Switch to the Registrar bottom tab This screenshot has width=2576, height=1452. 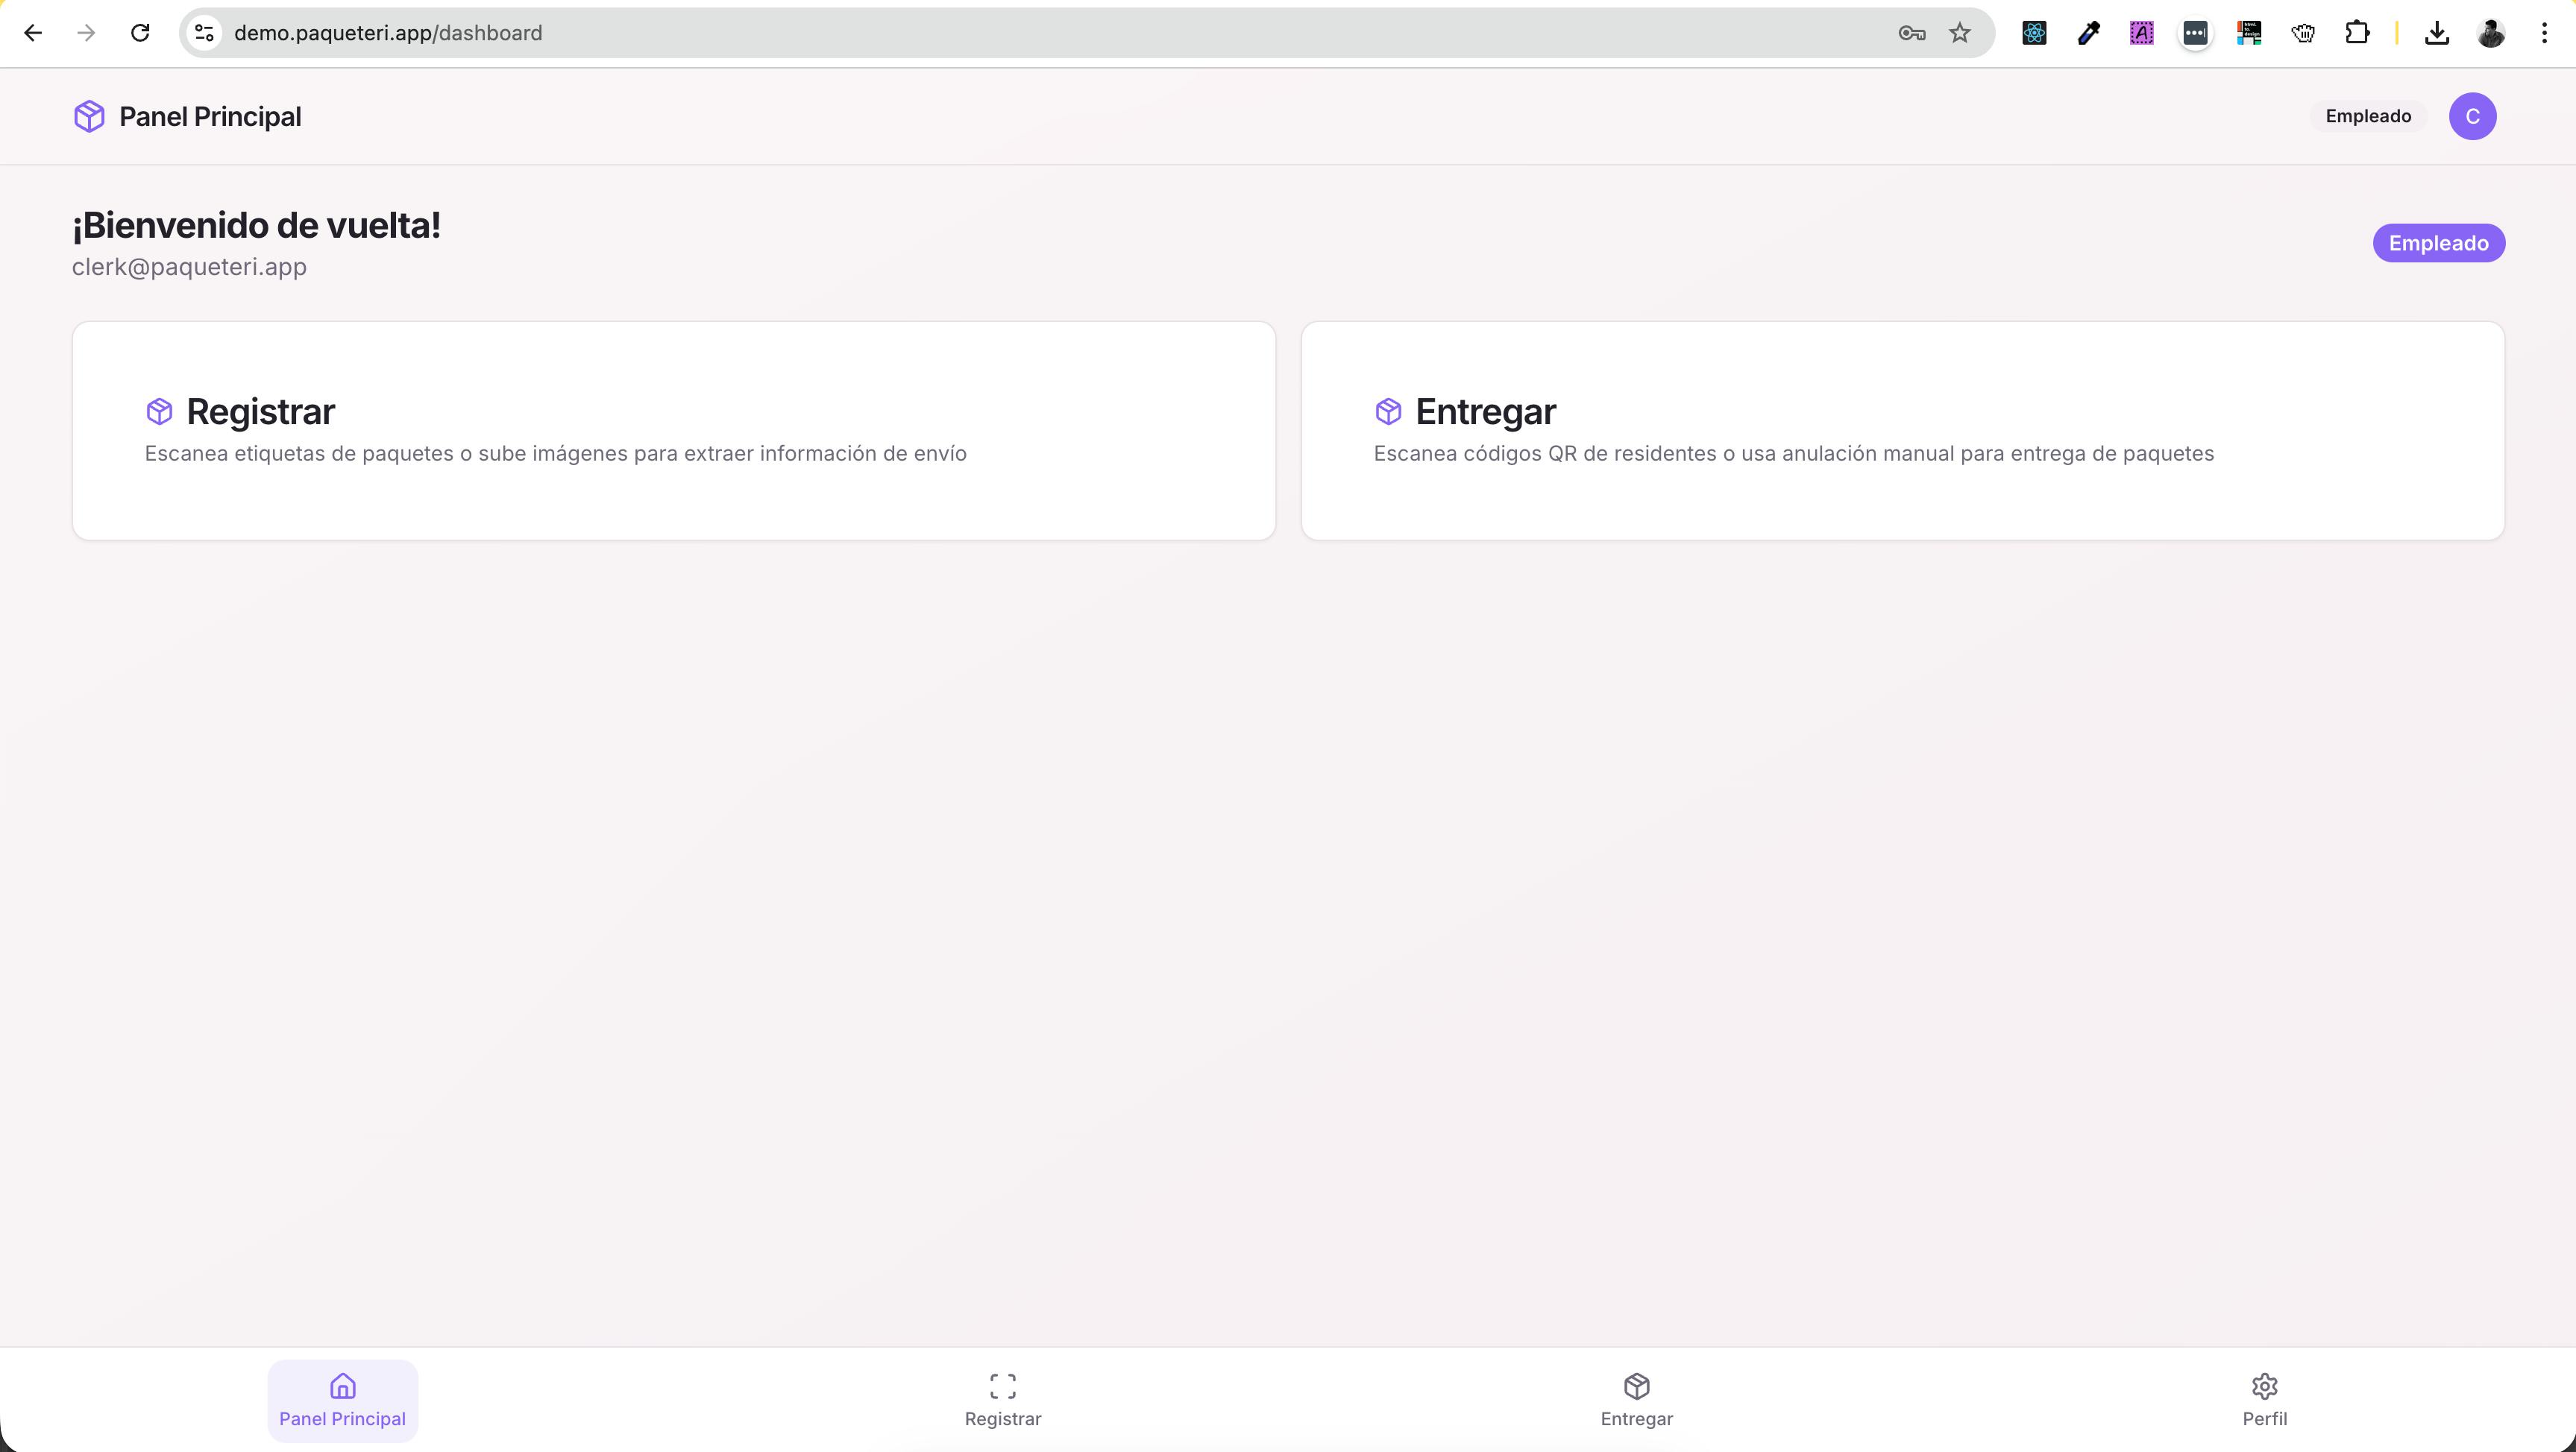[x=1002, y=1400]
